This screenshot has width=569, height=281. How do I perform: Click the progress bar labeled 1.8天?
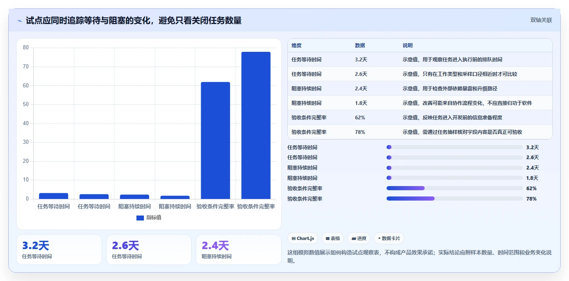pos(455,178)
